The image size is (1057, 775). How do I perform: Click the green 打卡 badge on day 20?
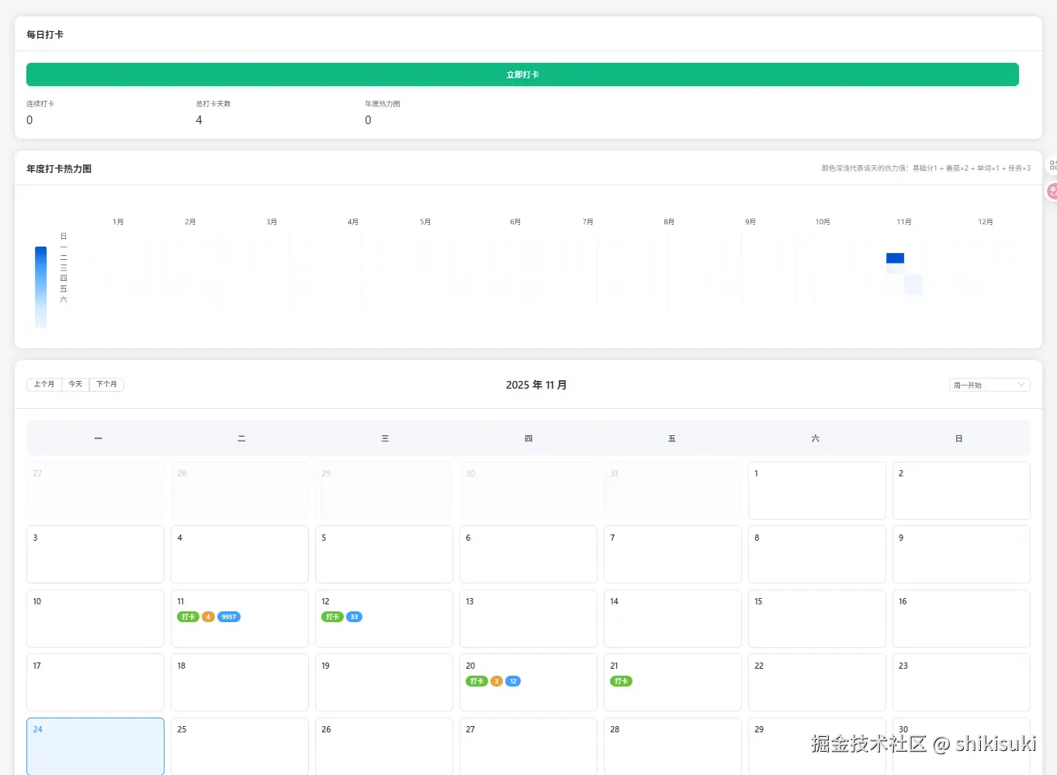pyautogui.click(x=477, y=681)
